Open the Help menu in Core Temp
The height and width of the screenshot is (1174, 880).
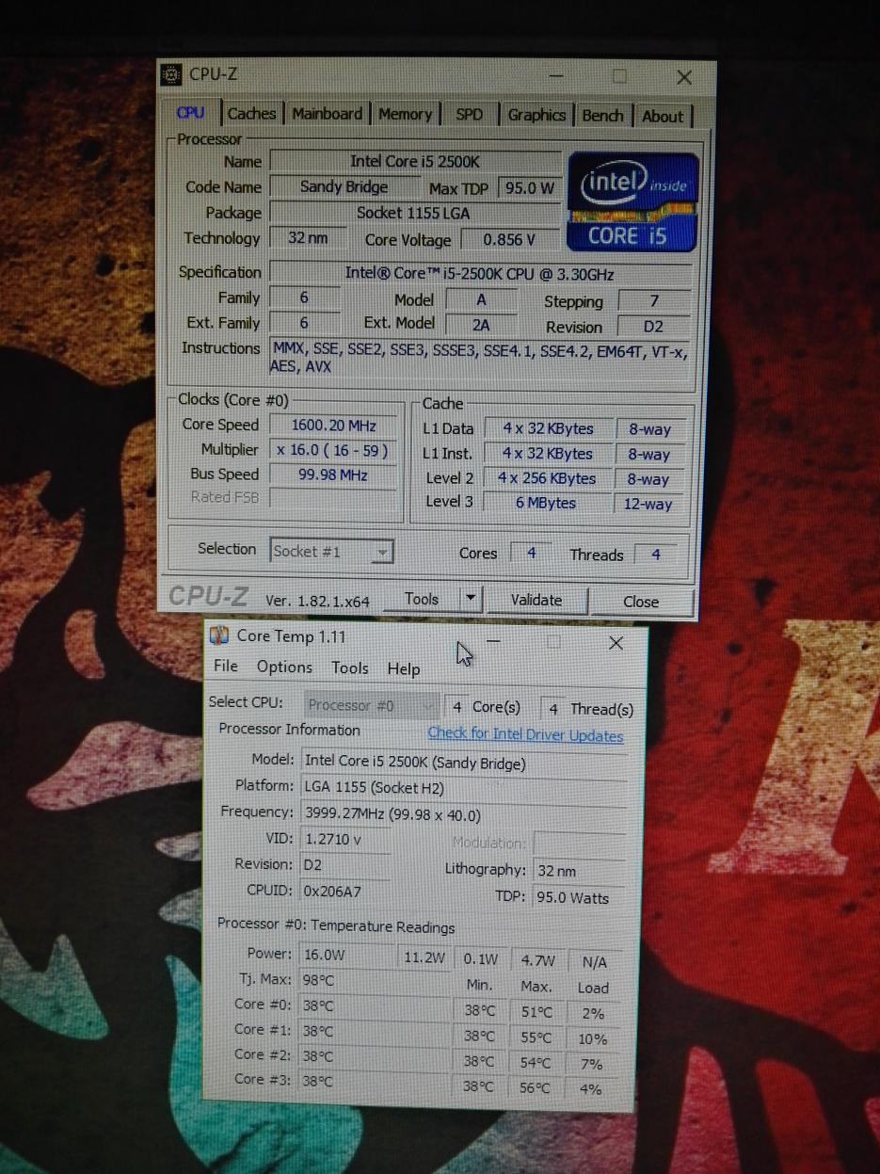coord(403,668)
